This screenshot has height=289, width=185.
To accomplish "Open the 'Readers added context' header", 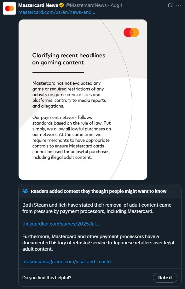I will coord(99,191).
